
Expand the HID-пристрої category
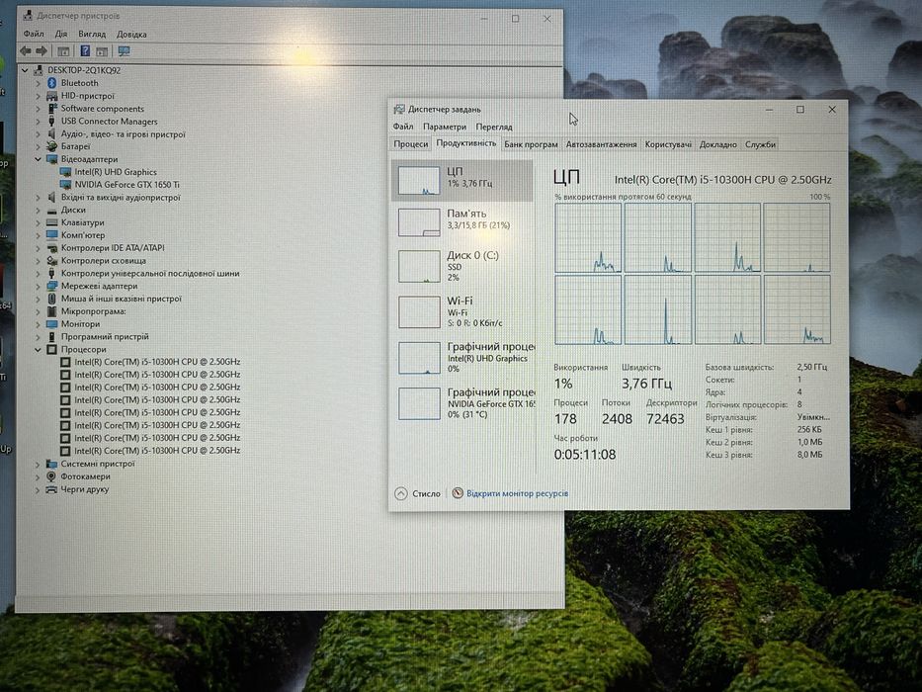pyautogui.click(x=38, y=96)
